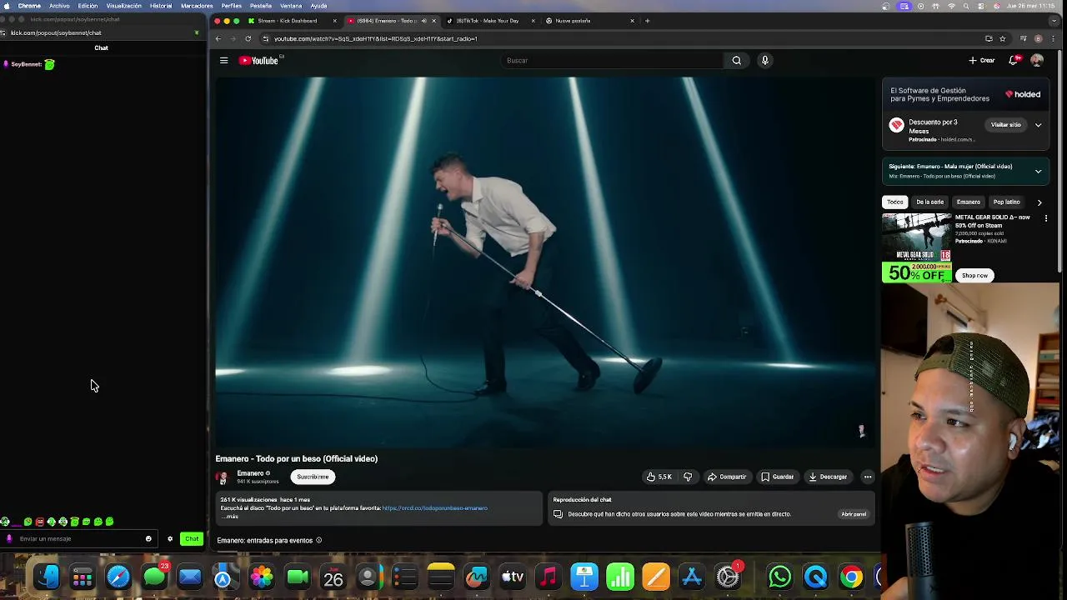Click the YouTube search magnifier button
This screenshot has height=600, width=1067.
(x=736, y=60)
